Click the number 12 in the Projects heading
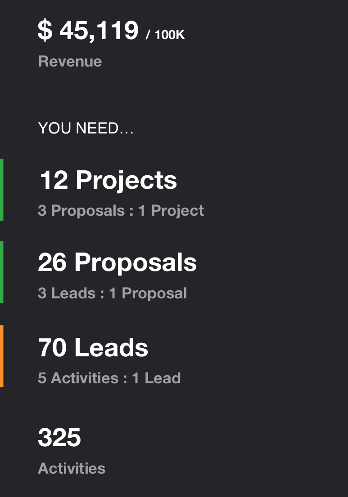 point(54,180)
